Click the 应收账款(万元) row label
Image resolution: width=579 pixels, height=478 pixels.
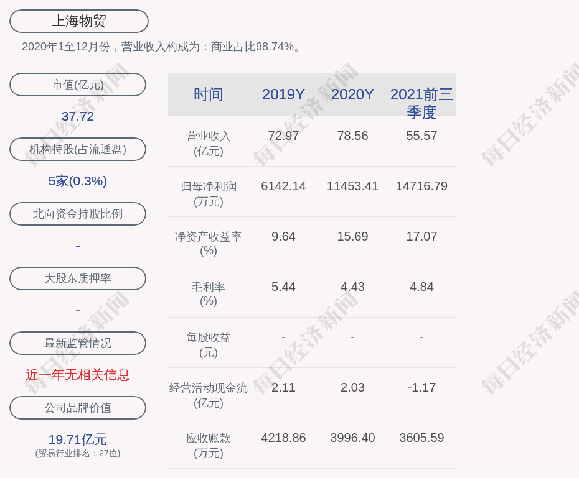tap(209, 446)
